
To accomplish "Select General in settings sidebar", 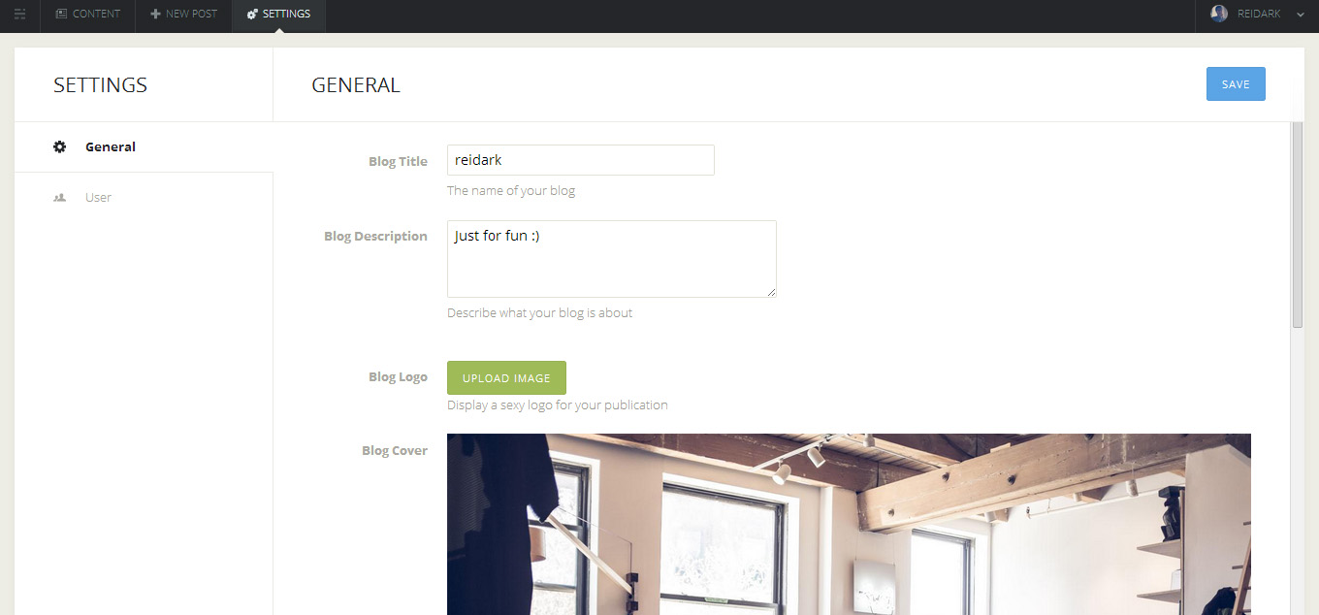I will [144, 147].
